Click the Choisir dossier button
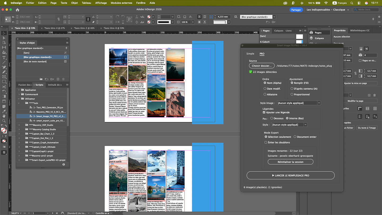 pos(262,66)
